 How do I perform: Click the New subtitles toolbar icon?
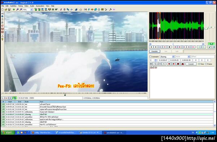(x=3, y=9)
